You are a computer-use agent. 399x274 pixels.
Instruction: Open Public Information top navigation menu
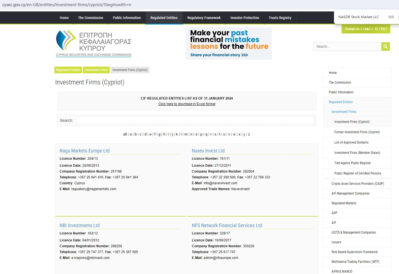(127, 18)
